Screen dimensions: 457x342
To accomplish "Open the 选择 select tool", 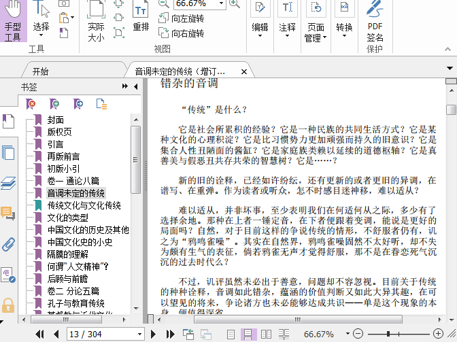I will 41,19.
